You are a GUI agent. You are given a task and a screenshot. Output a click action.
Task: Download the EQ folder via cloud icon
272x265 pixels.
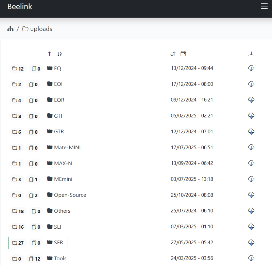click(251, 68)
